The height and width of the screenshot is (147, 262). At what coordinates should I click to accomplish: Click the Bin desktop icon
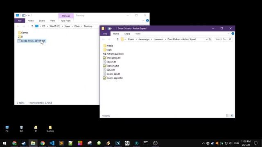(21, 129)
